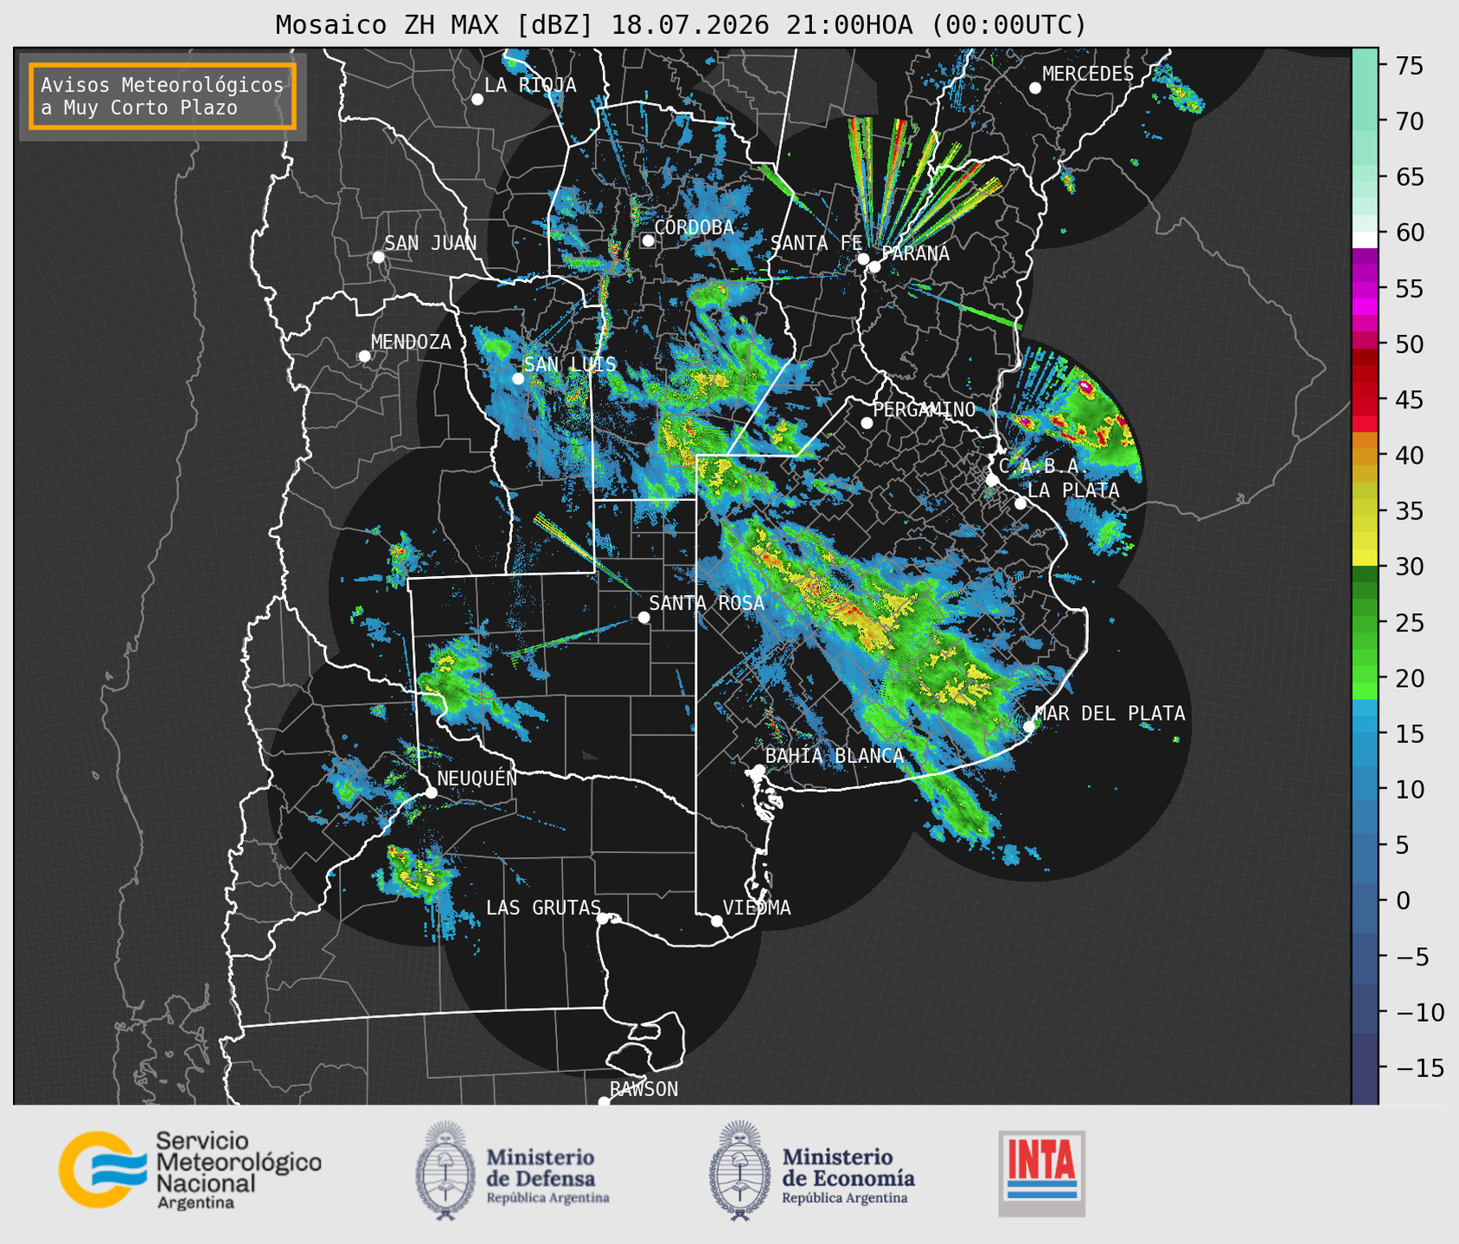This screenshot has height=1244, width=1459.
Task: Click the Mercedes city marker
Action: coord(1035,88)
